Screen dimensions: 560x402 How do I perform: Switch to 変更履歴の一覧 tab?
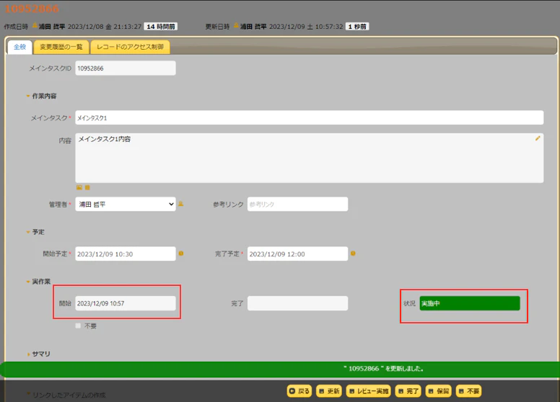pos(61,47)
